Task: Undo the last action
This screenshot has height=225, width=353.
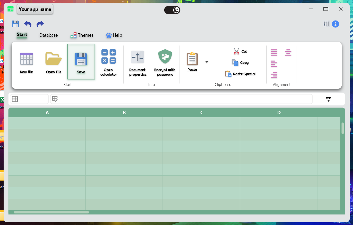Action: pos(28,24)
